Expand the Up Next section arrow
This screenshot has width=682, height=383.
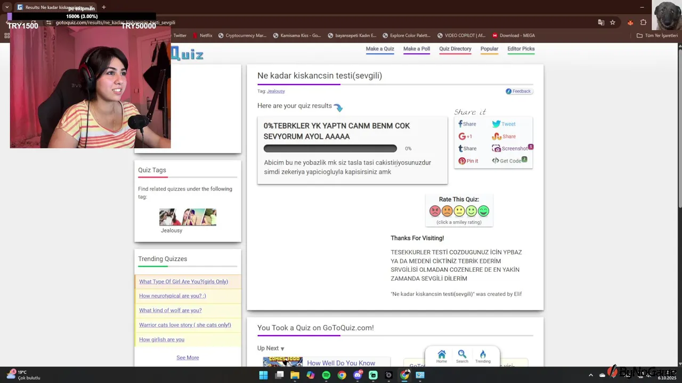click(282, 349)
